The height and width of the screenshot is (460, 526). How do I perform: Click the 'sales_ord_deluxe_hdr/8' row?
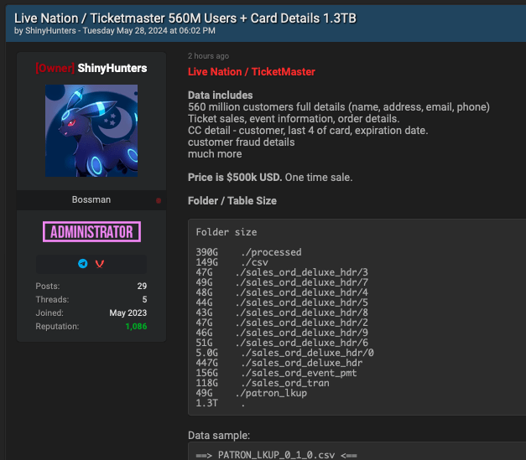tap(282, 313)
